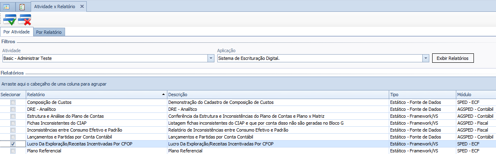Click SPED - ECF module of Plano Referencial

click(x=468, y=151)
